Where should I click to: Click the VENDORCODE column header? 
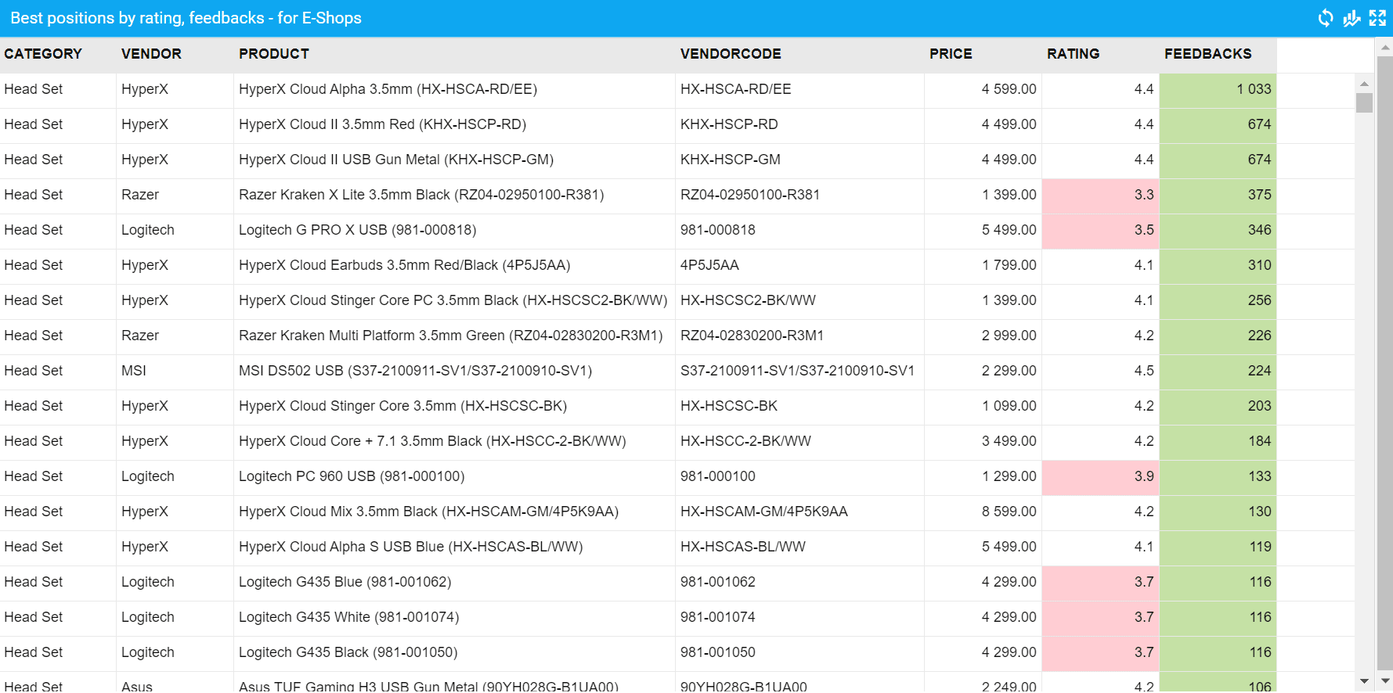[731, 54]
